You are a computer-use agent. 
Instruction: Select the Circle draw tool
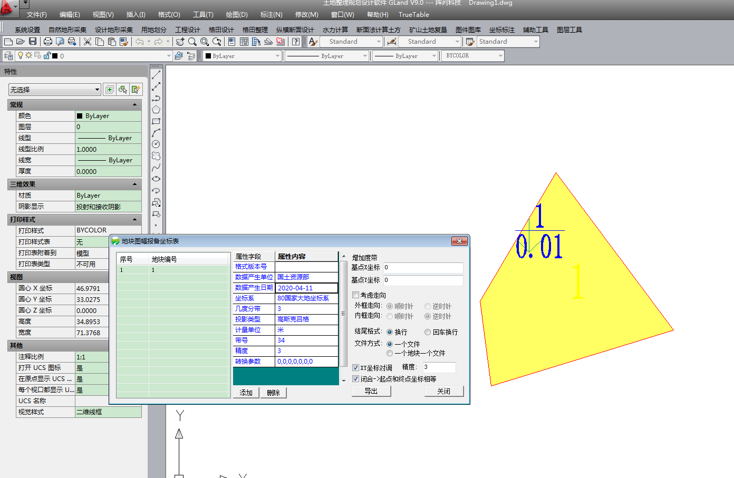[156, 144]
